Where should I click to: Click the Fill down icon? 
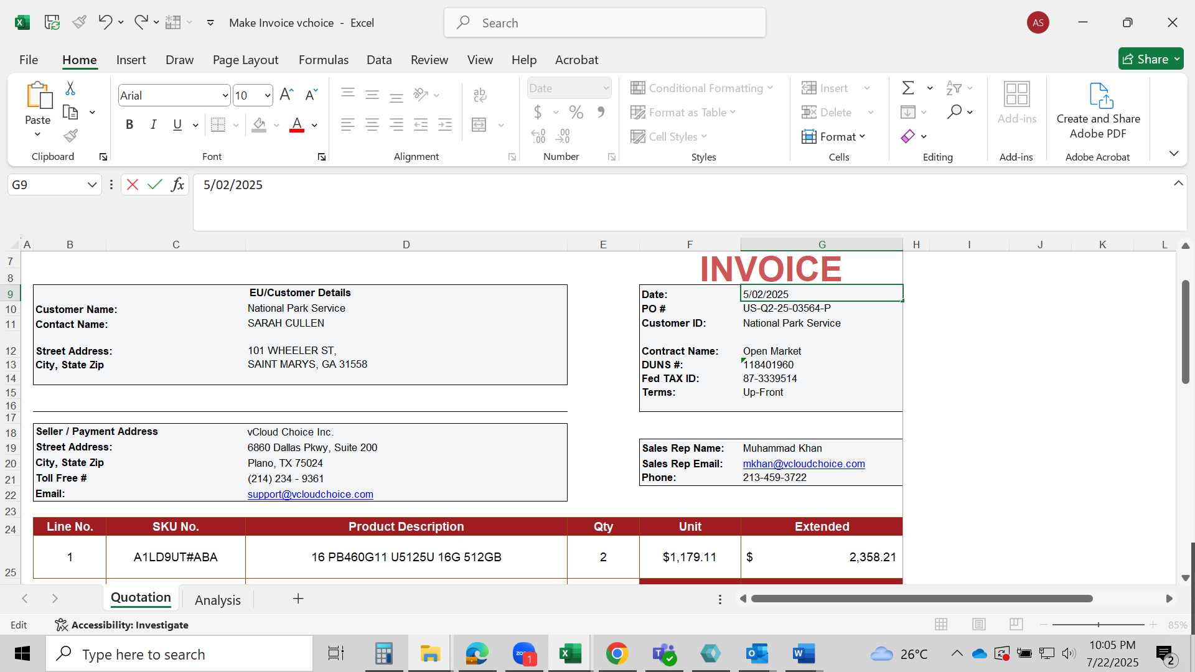908,112
